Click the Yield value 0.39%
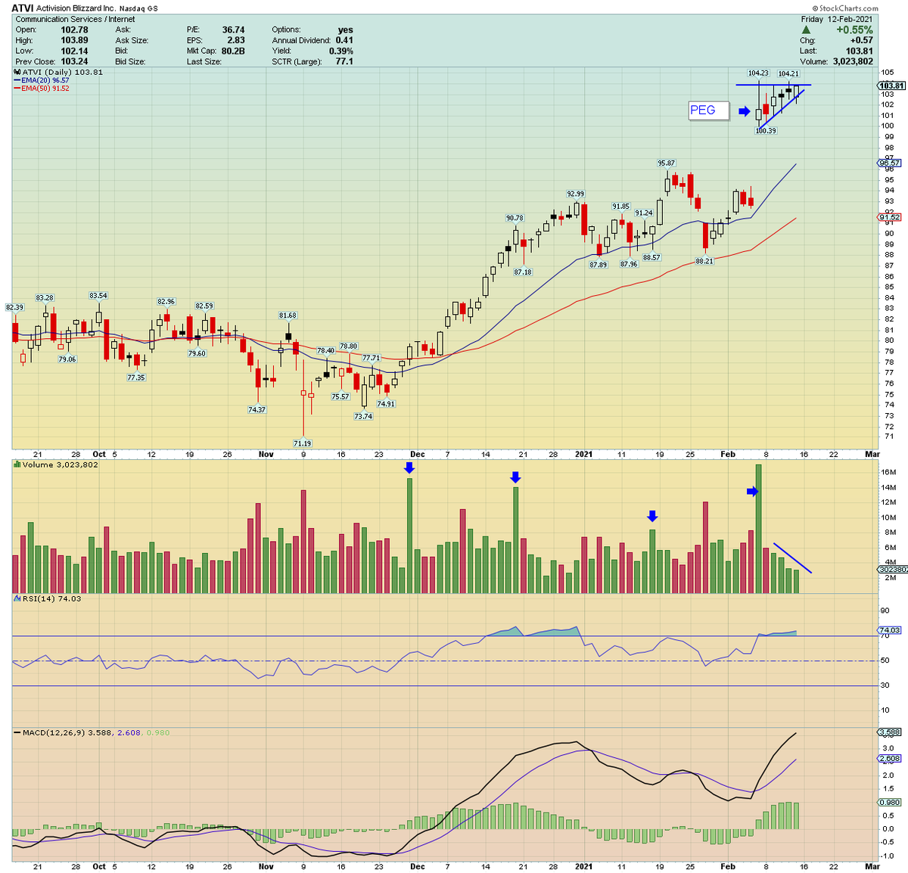Viewport: 908px width, 873px height. pyautogui.click(x=341, y=51)
